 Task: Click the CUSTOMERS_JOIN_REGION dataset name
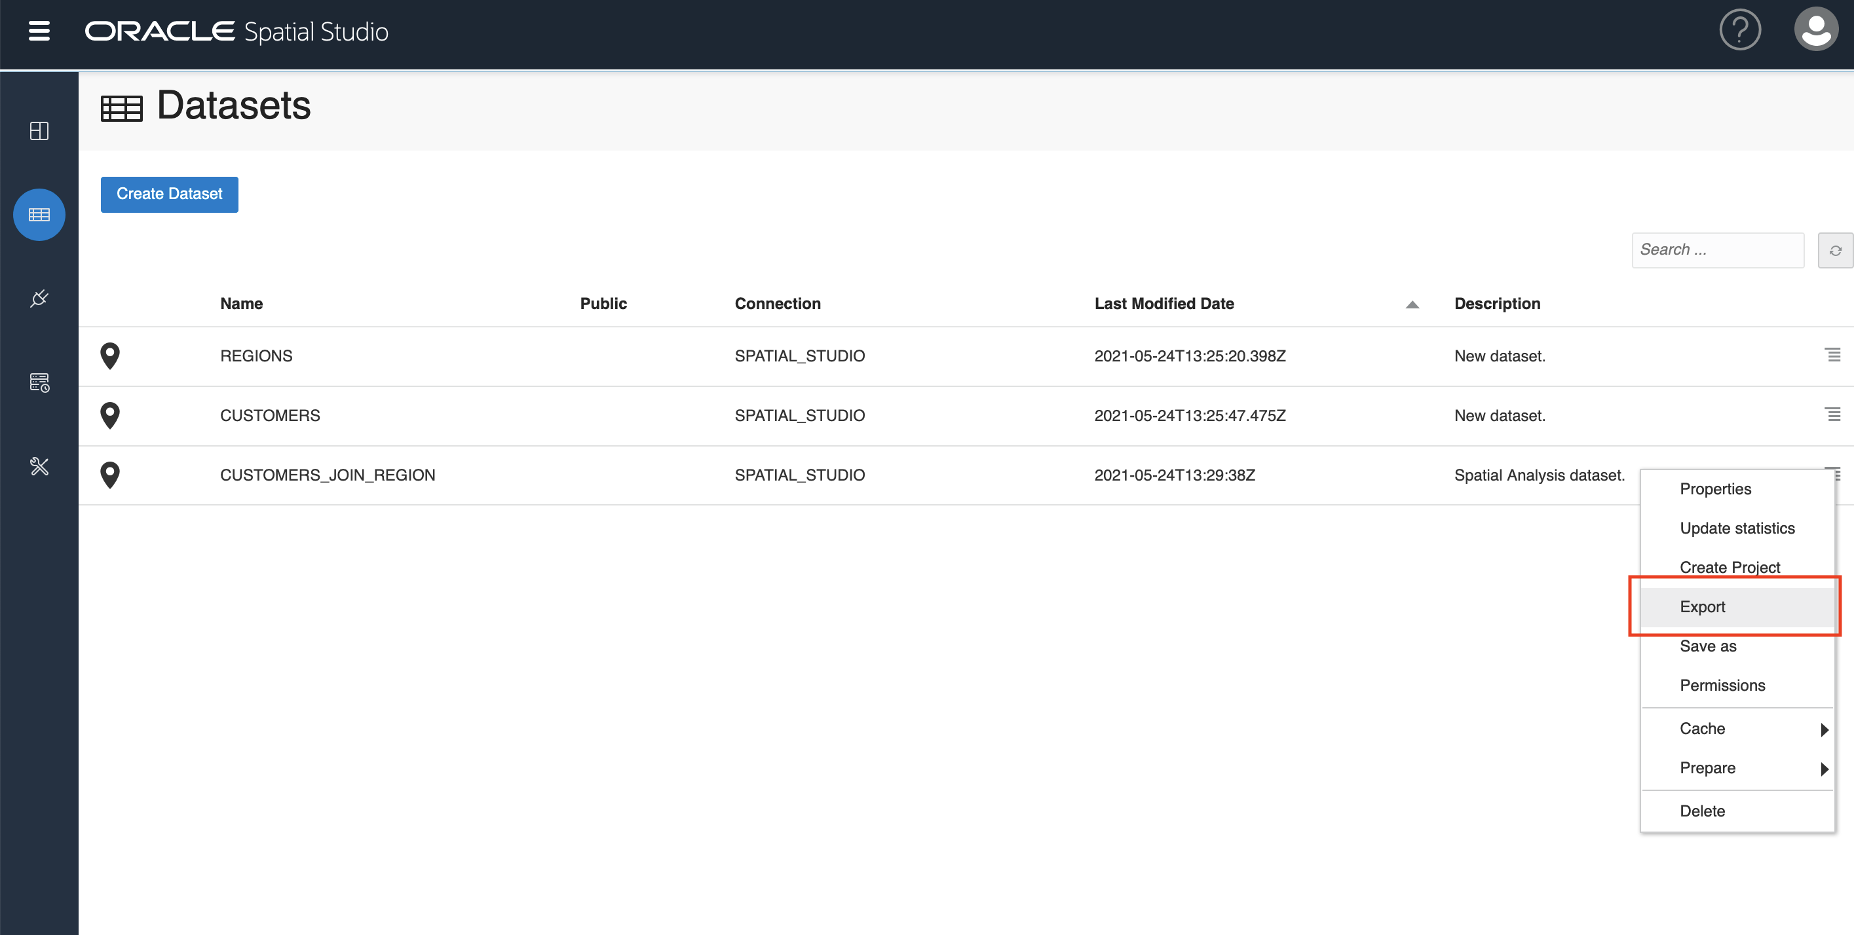click(328, 475)
